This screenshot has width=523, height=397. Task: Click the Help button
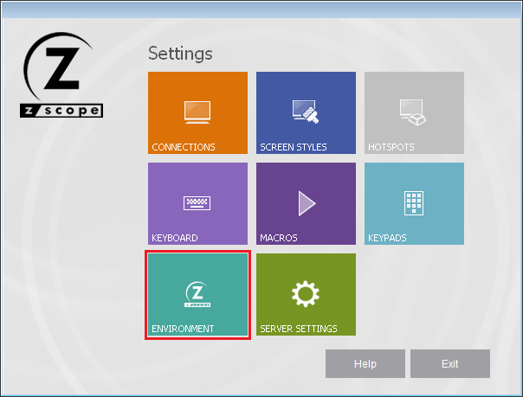tap(365, 363)
